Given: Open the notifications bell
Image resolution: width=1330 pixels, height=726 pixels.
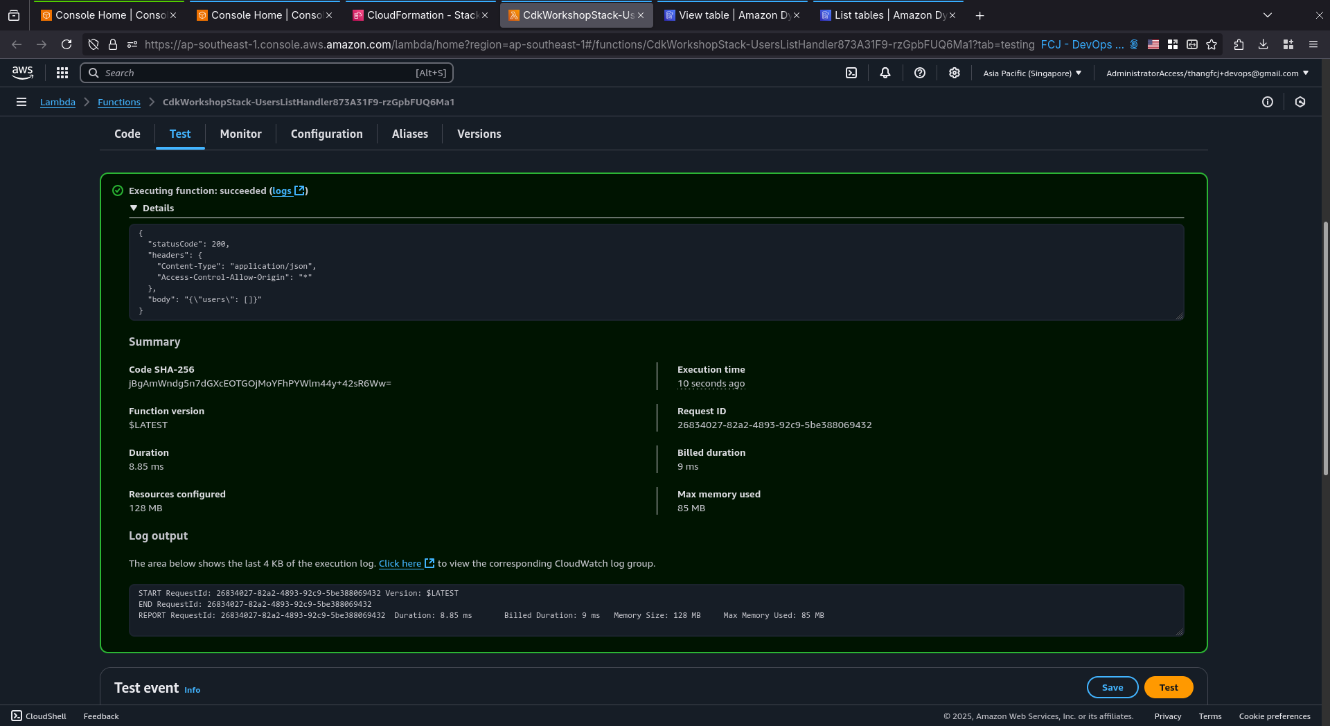Looking at the screenshot, I should click(885, 73).
